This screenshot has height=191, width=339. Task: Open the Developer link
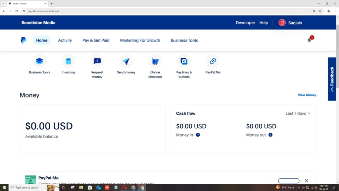tap(245, 23)
